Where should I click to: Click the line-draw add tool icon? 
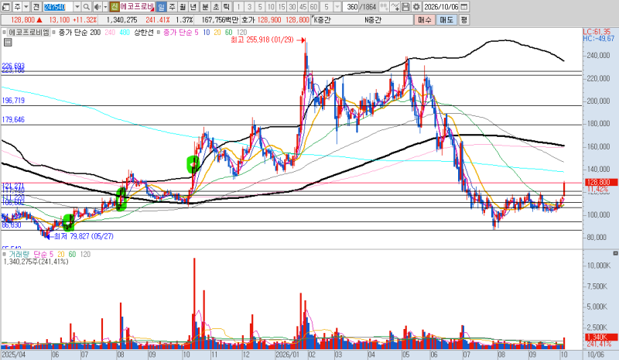click(395, 7)
